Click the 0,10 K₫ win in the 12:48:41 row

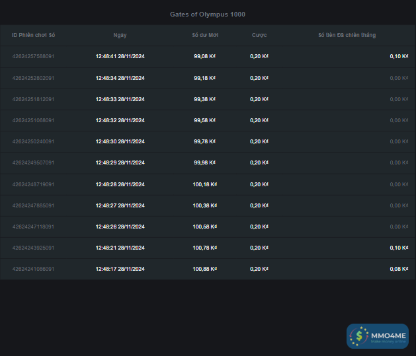point(399,56)
